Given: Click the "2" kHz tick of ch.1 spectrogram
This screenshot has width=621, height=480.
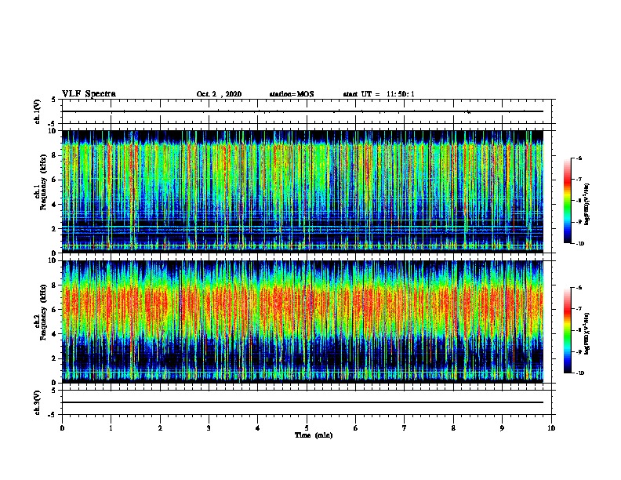Looking at the screenshot, I should [x=55, y=229].
